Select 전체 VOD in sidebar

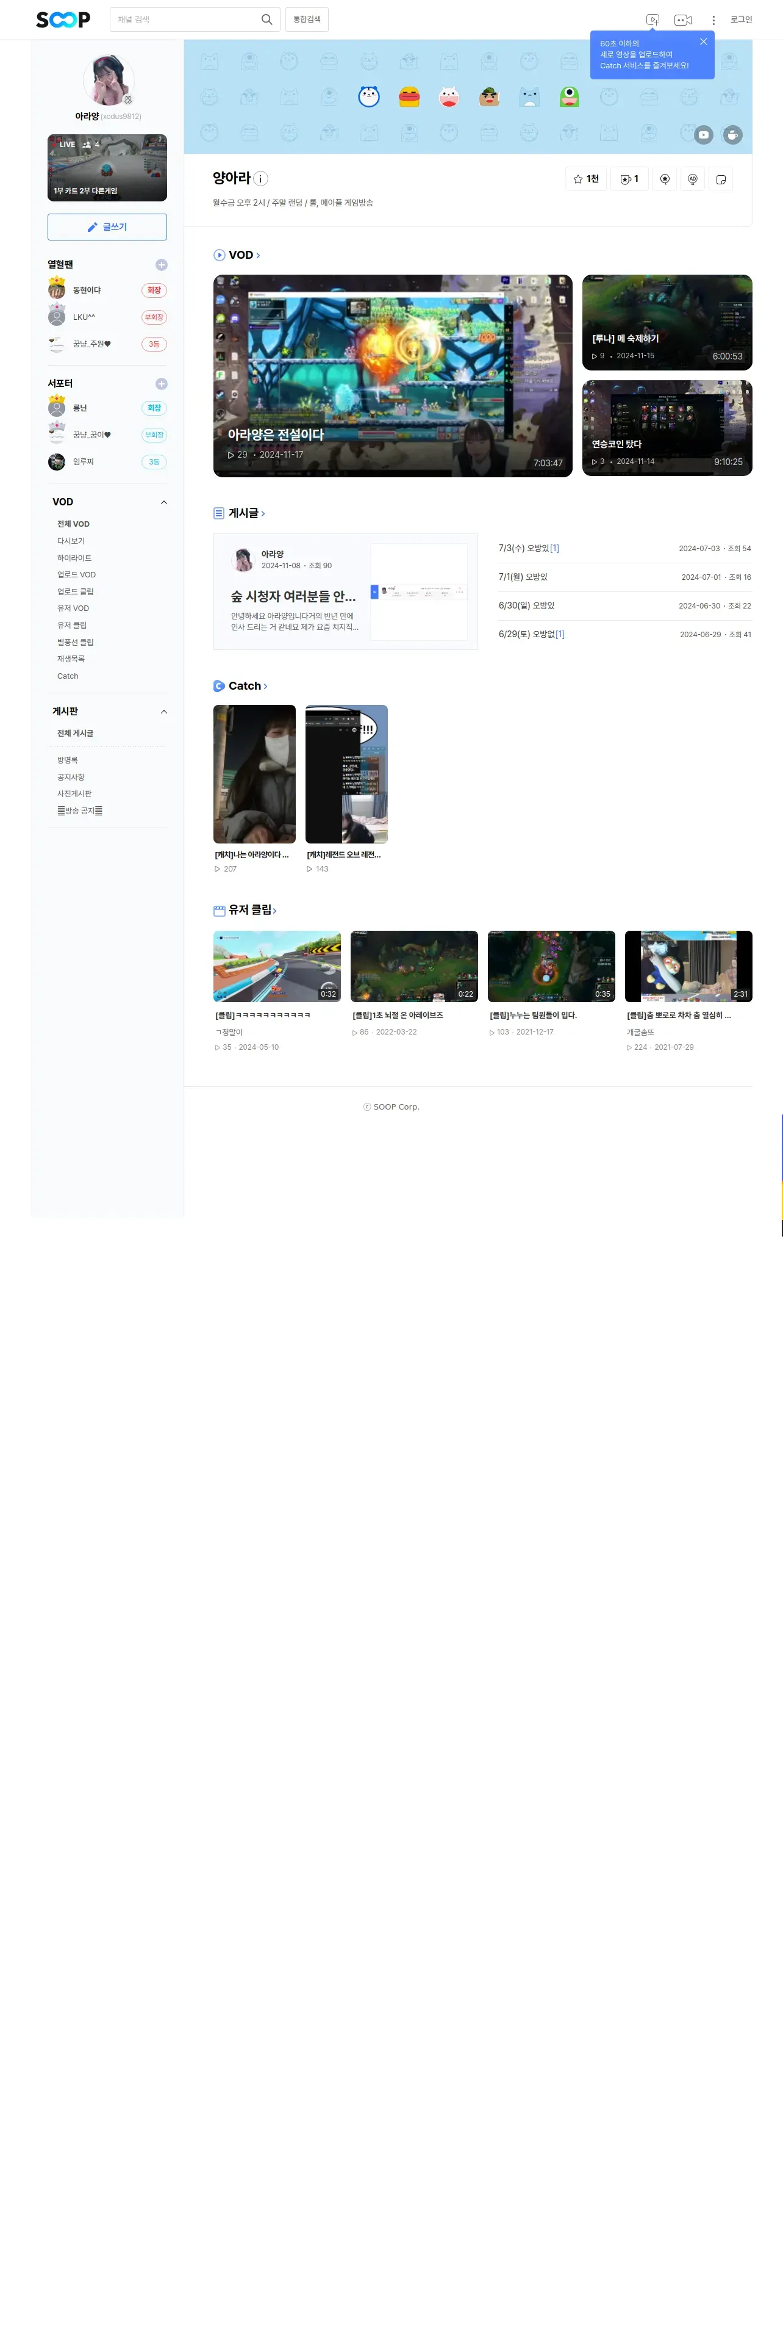pyautogui.click(x=73, y=525)
